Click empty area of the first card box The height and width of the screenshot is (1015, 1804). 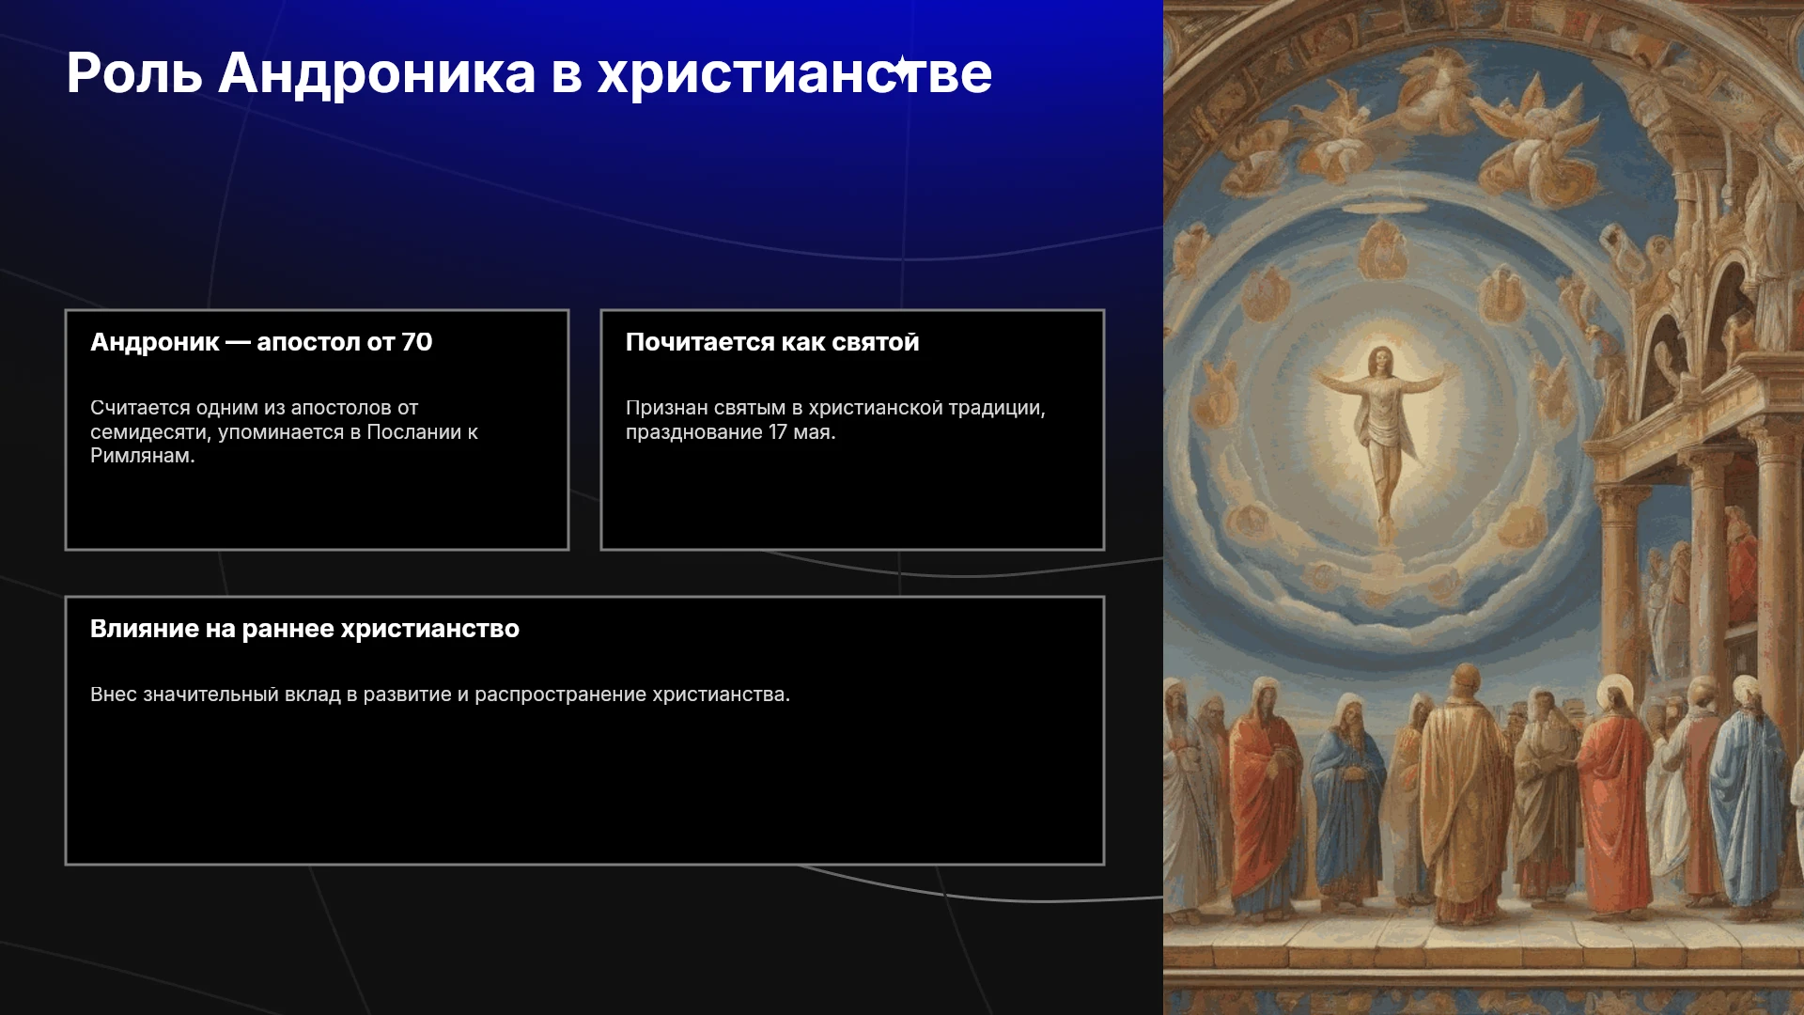317,507
